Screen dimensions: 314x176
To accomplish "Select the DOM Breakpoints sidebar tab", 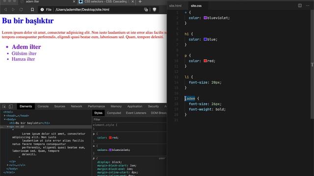I will pos(158,113).
